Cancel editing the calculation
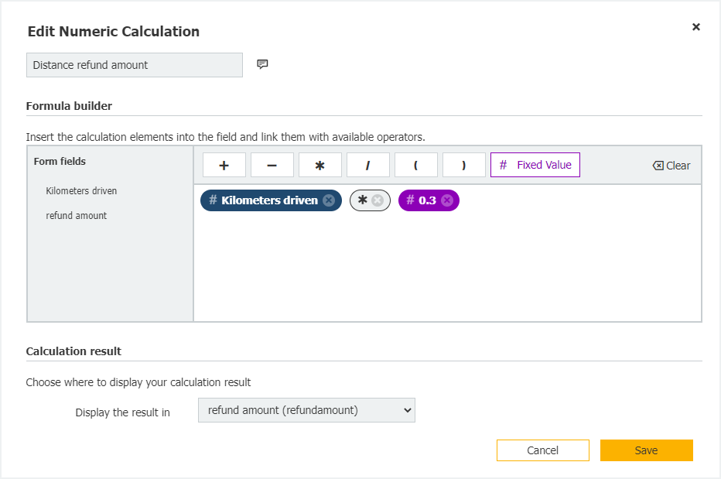 (542, 450)
